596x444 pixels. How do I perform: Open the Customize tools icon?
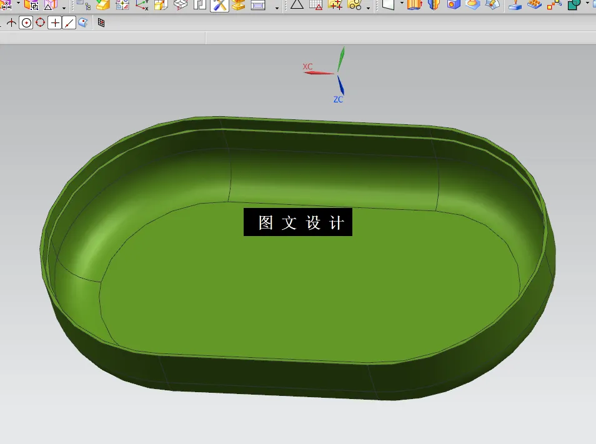tap(219, 6)
